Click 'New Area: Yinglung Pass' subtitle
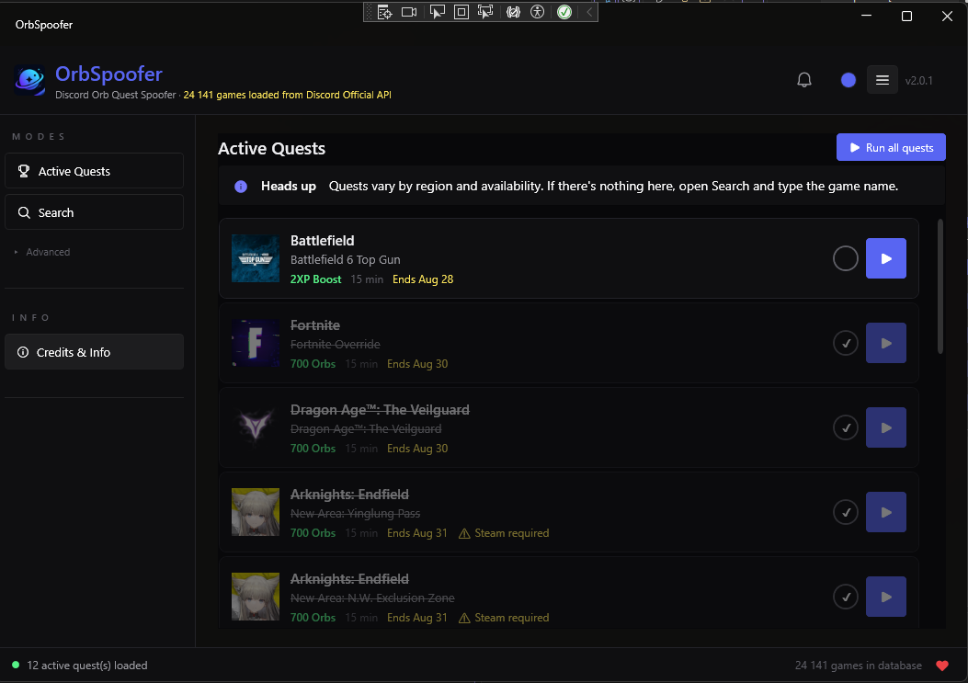Viewport: 968px width, 683px height. tap(355, 513)
